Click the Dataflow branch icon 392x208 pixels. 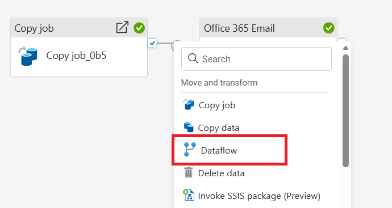click(190, 150)
